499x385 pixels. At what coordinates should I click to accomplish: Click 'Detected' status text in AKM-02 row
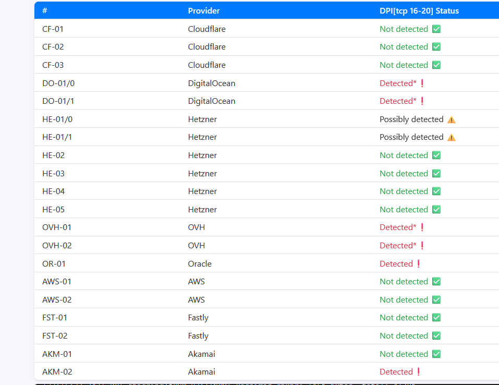coord(396,371)
